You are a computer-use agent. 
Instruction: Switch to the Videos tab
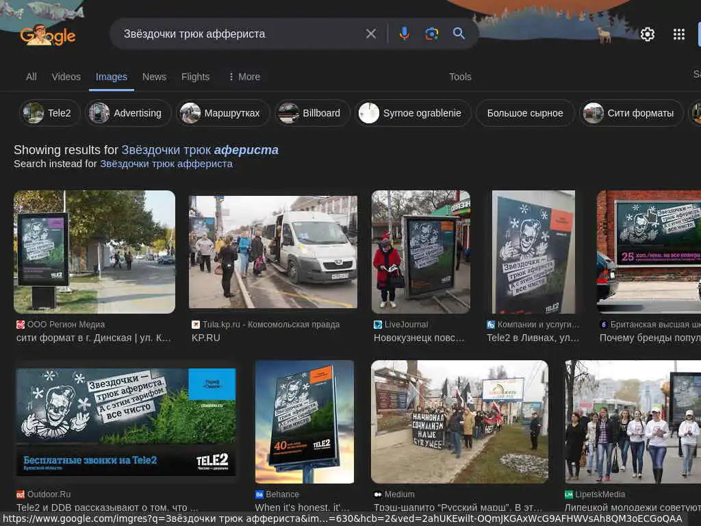(66, 77)
